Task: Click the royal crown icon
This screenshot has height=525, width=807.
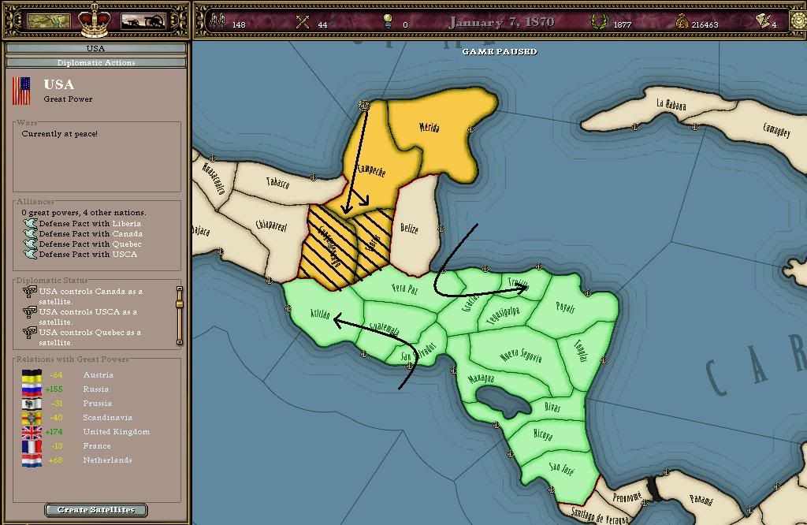Action: [95, 20]
